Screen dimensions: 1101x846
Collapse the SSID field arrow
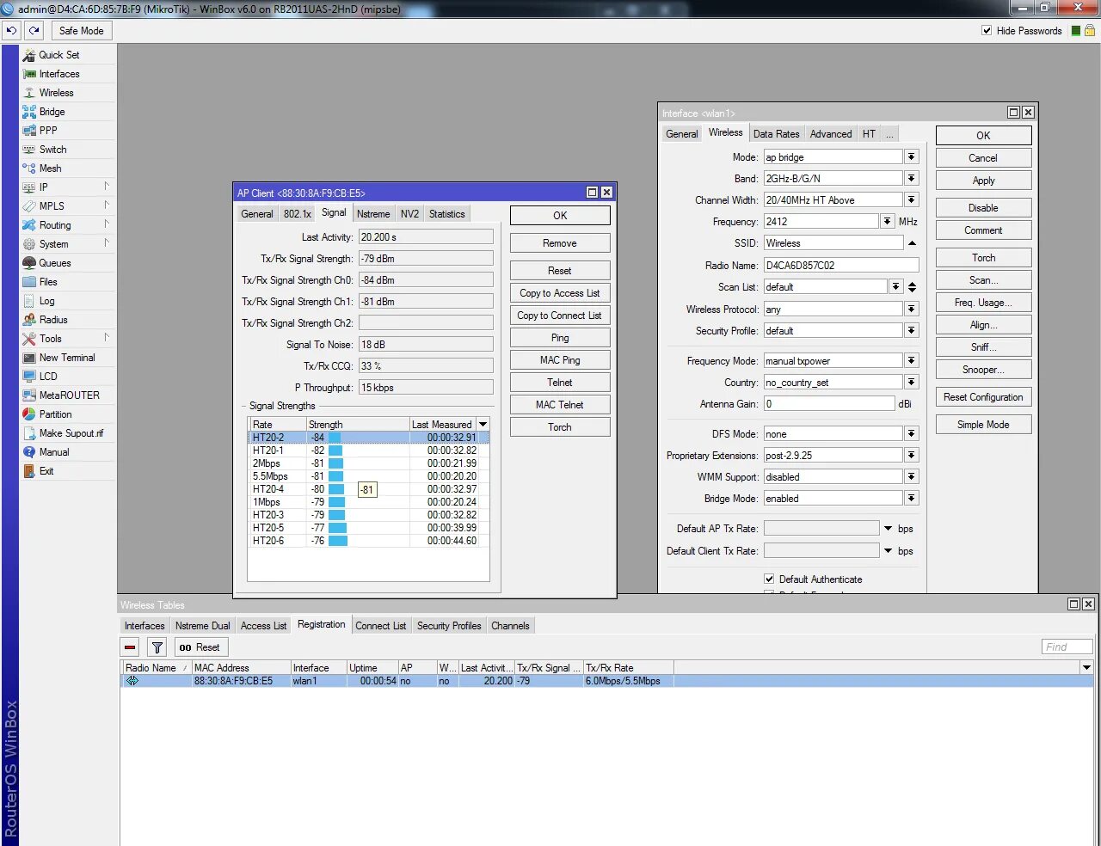point(912,243)
